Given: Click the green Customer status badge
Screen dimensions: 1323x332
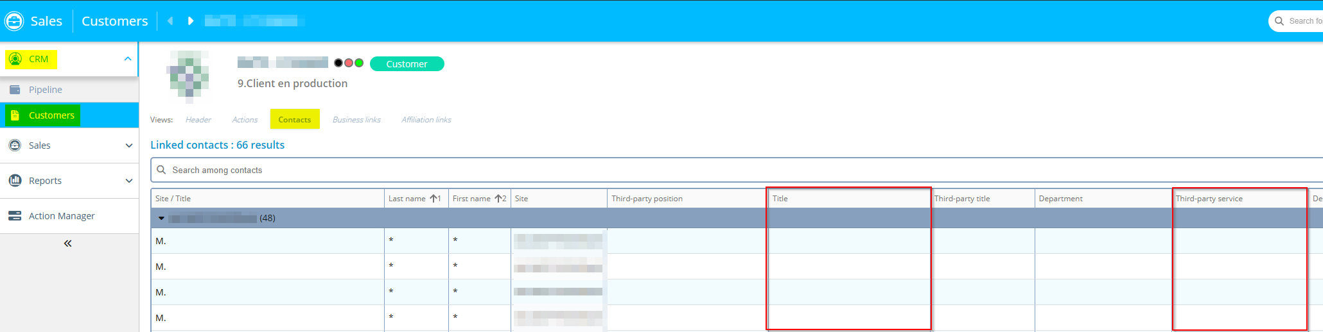Looking at the screenshot, I should pyautogui.click(x=407, y=64).
